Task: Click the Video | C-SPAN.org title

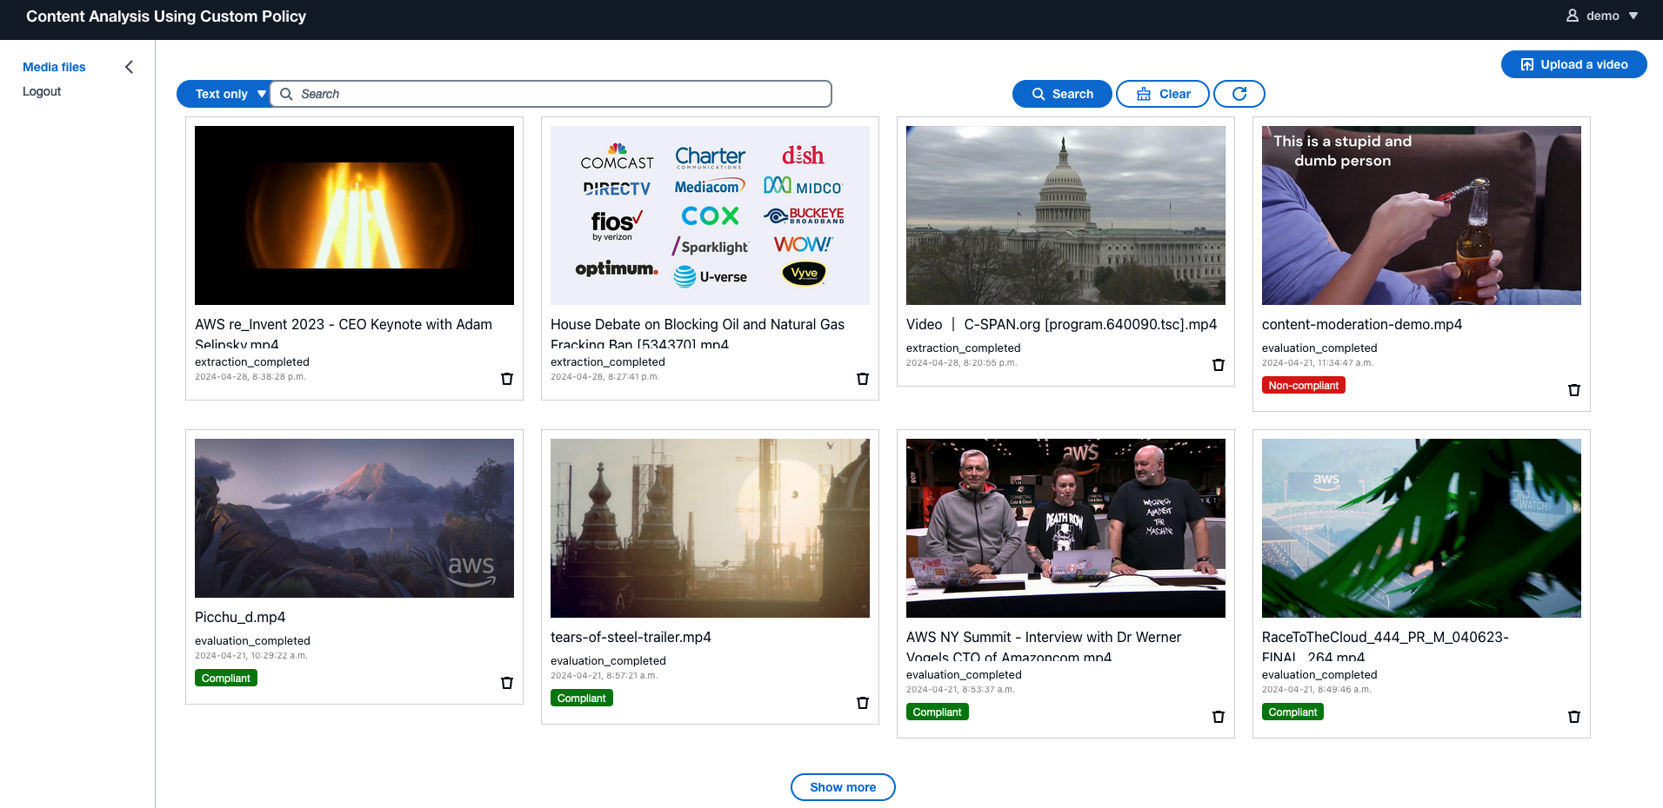Action: pos(1061,324)
